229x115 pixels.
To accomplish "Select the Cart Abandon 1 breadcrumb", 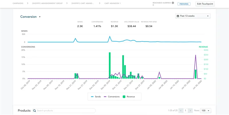I will (112, 3).
